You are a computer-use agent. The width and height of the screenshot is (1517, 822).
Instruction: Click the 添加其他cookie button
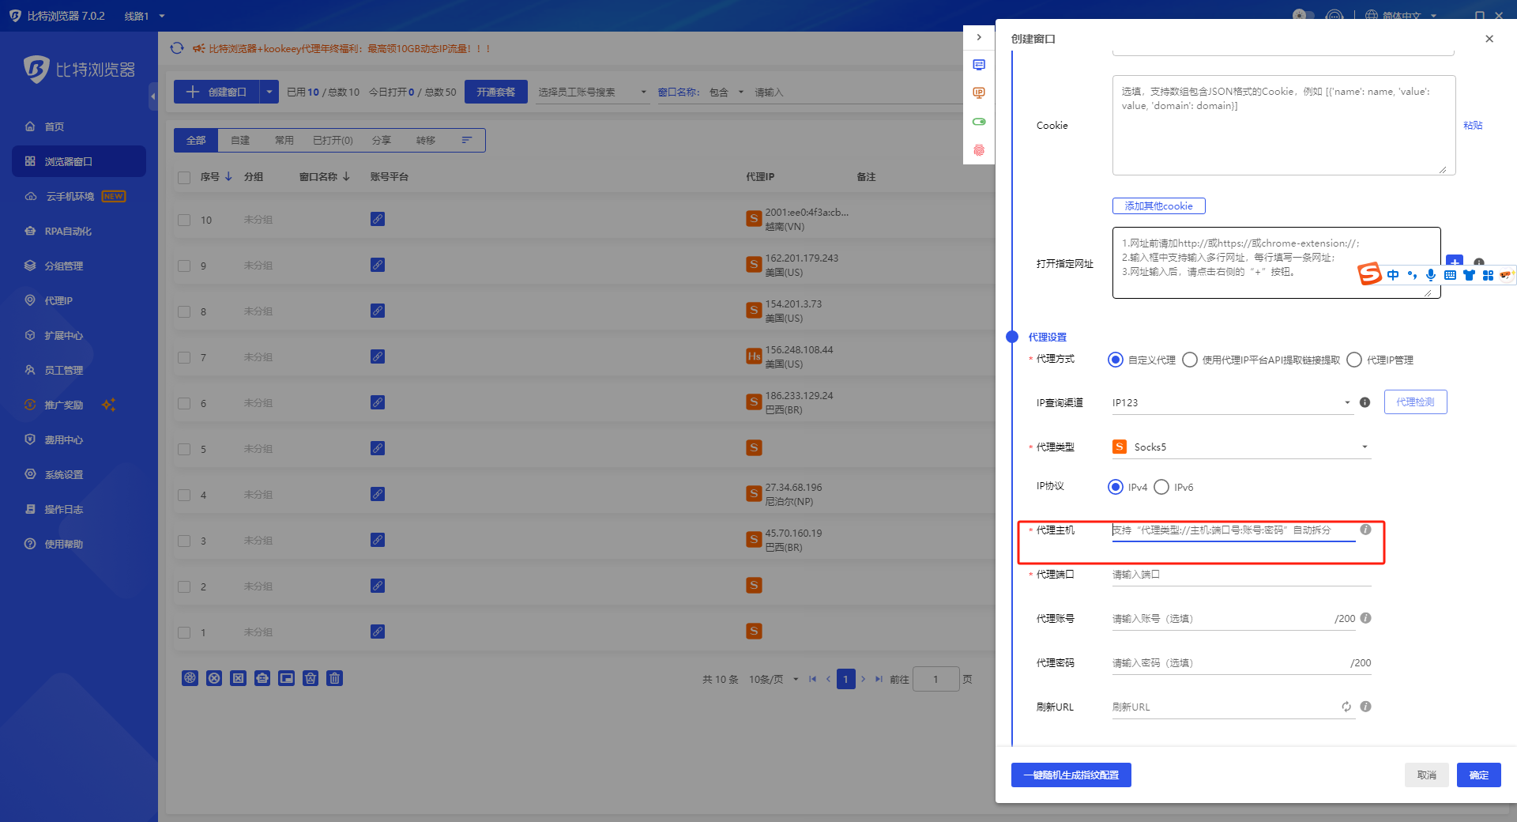click(1158, 206)
